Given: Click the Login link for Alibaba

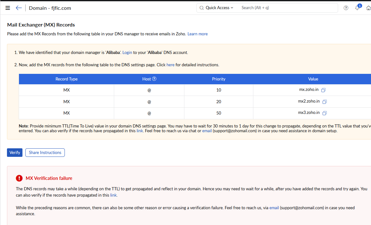Looking at the screenshot, I should point(127,52).
